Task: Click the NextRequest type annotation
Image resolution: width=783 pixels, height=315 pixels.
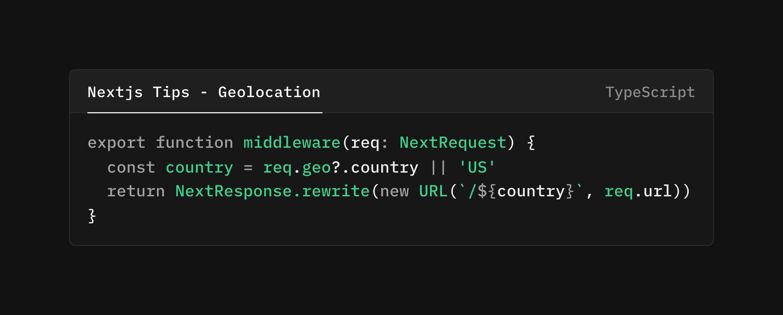Action: [x=453, y=143]
